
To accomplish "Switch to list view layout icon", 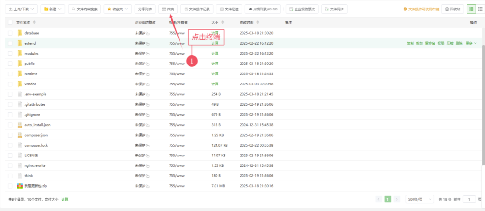I will (471, 9).
